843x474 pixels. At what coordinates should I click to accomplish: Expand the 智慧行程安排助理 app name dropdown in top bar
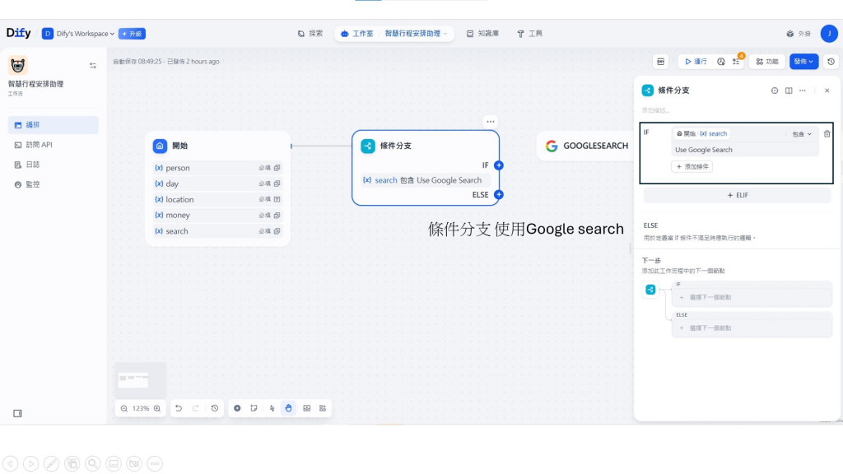point(416,33)
